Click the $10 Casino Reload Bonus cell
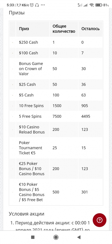This screenshot has width=112, height=244. 32,129
